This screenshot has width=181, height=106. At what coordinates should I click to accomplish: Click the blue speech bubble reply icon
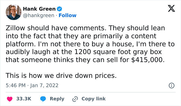pyautogui.click(x=43, y=99)
